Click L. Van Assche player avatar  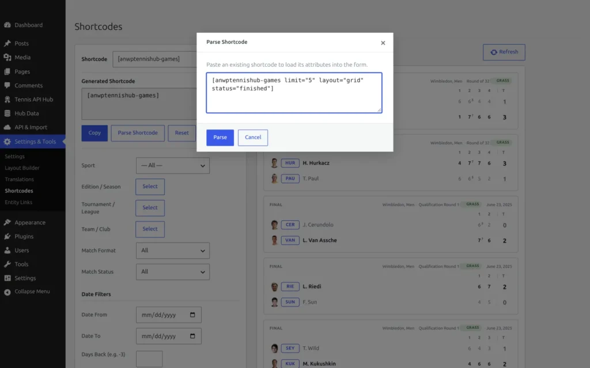[274, 240]
